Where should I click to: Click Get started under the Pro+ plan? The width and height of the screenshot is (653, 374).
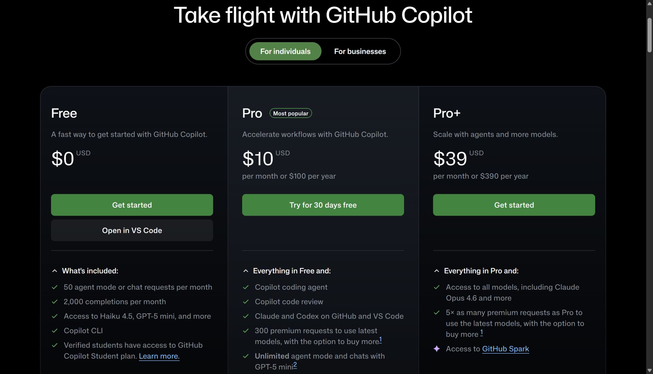coord(514,205)
